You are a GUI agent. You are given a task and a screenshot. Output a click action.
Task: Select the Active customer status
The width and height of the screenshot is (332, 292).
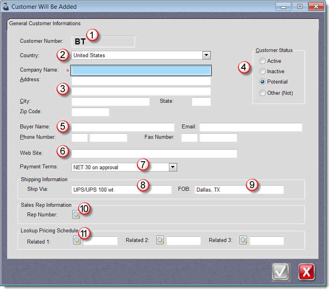(262, 61)
